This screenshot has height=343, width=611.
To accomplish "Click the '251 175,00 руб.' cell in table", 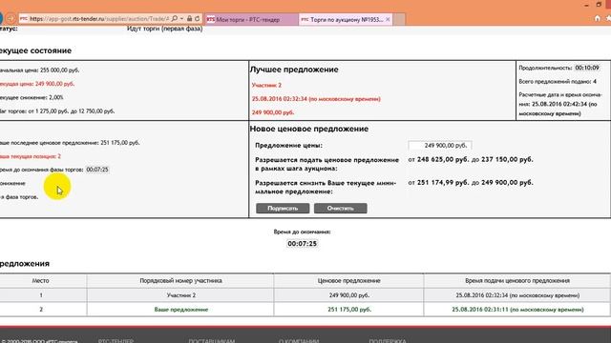I will (x=349, y=310).
